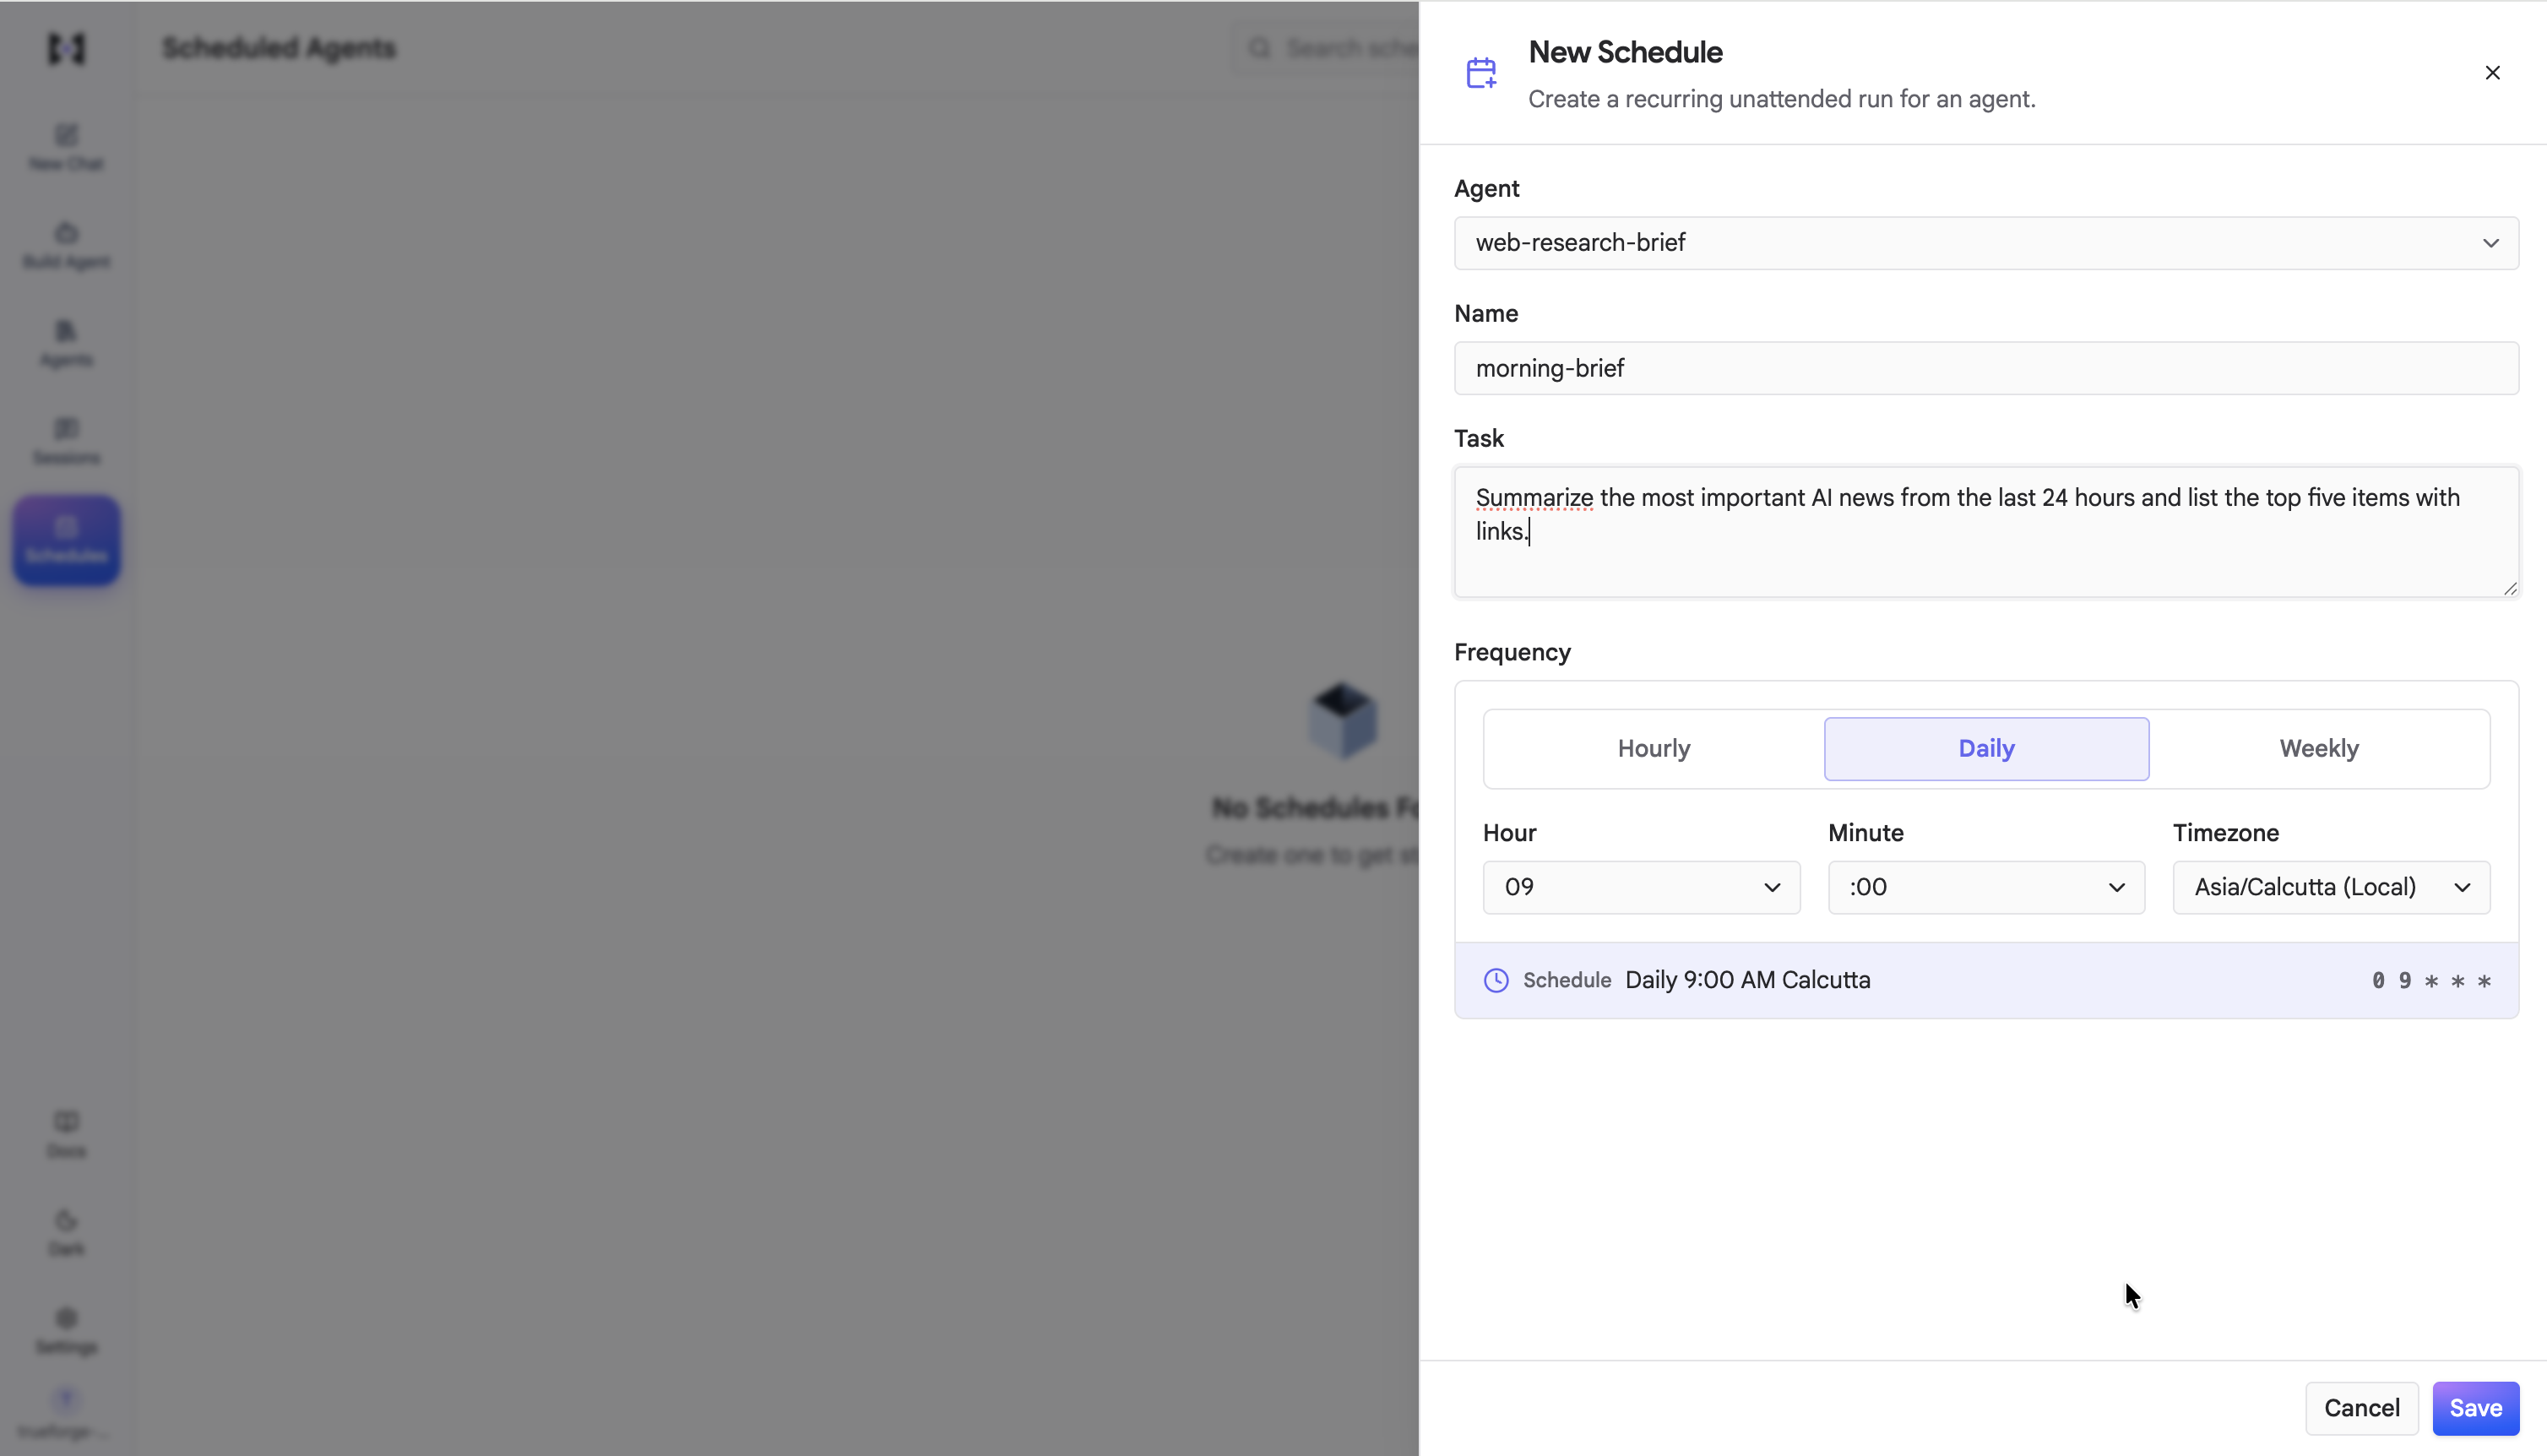2547x1456 pixels.
Task: Toggle Dark mode in the sidebar
Action: point(66,1233)
